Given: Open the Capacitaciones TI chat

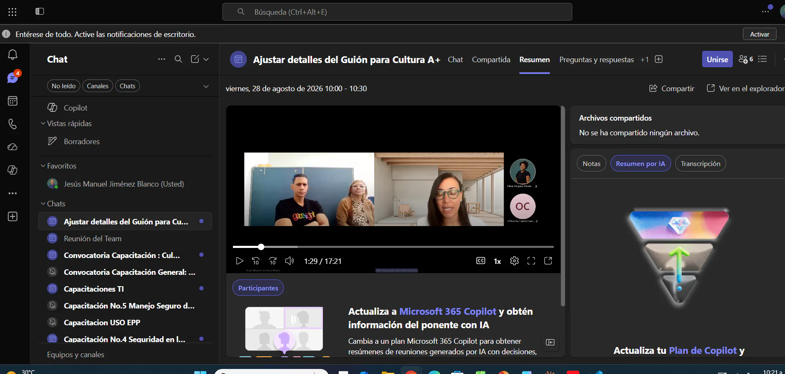Looking at the screenshot, I should (x=125, y=289).
